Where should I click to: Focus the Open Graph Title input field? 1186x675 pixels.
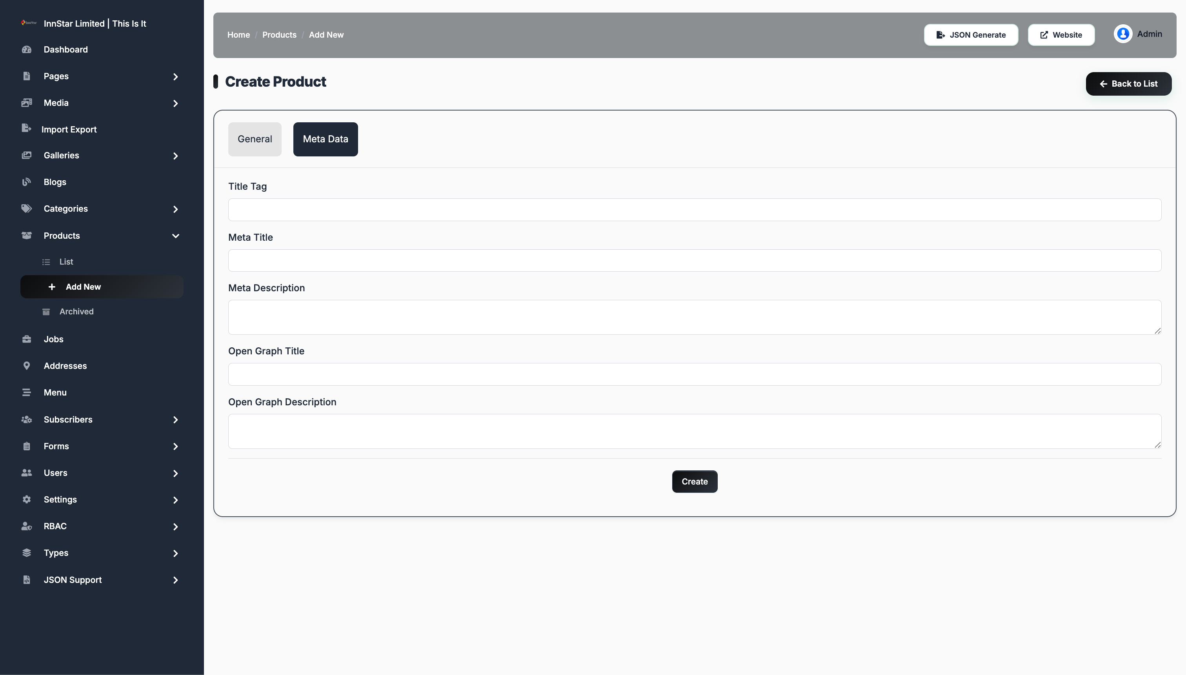click(x=694, y=374)
